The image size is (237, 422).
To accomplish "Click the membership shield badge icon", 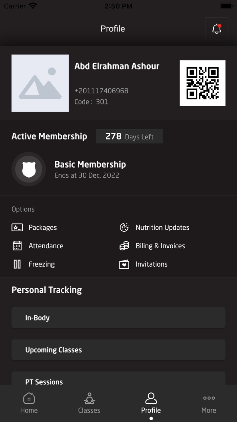I will pyautogui.click(x=29, y=169).
